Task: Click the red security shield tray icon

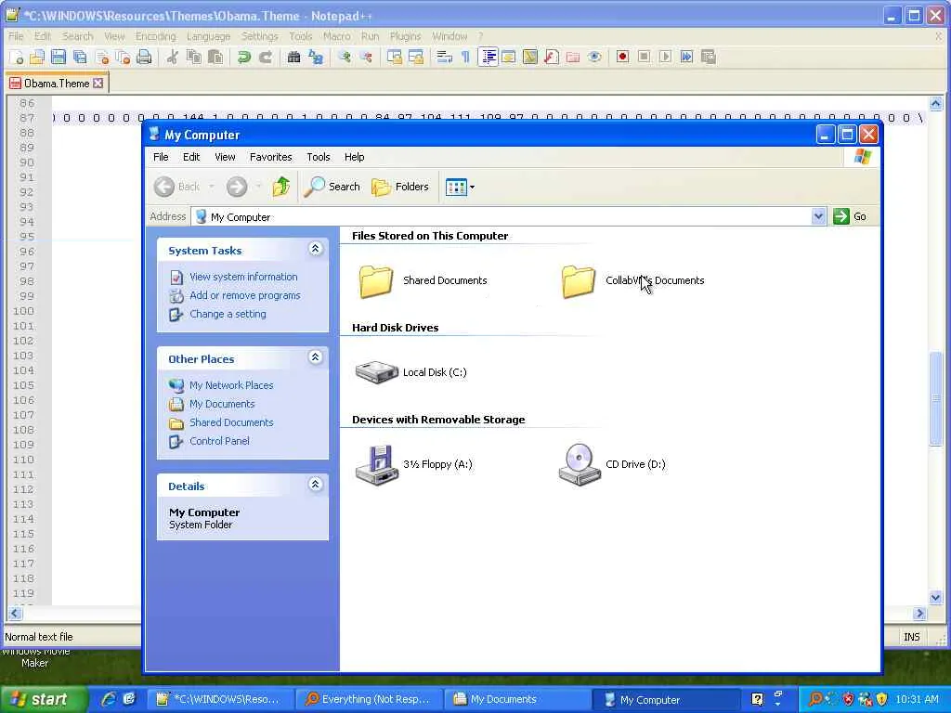Action: pos(848,699)
